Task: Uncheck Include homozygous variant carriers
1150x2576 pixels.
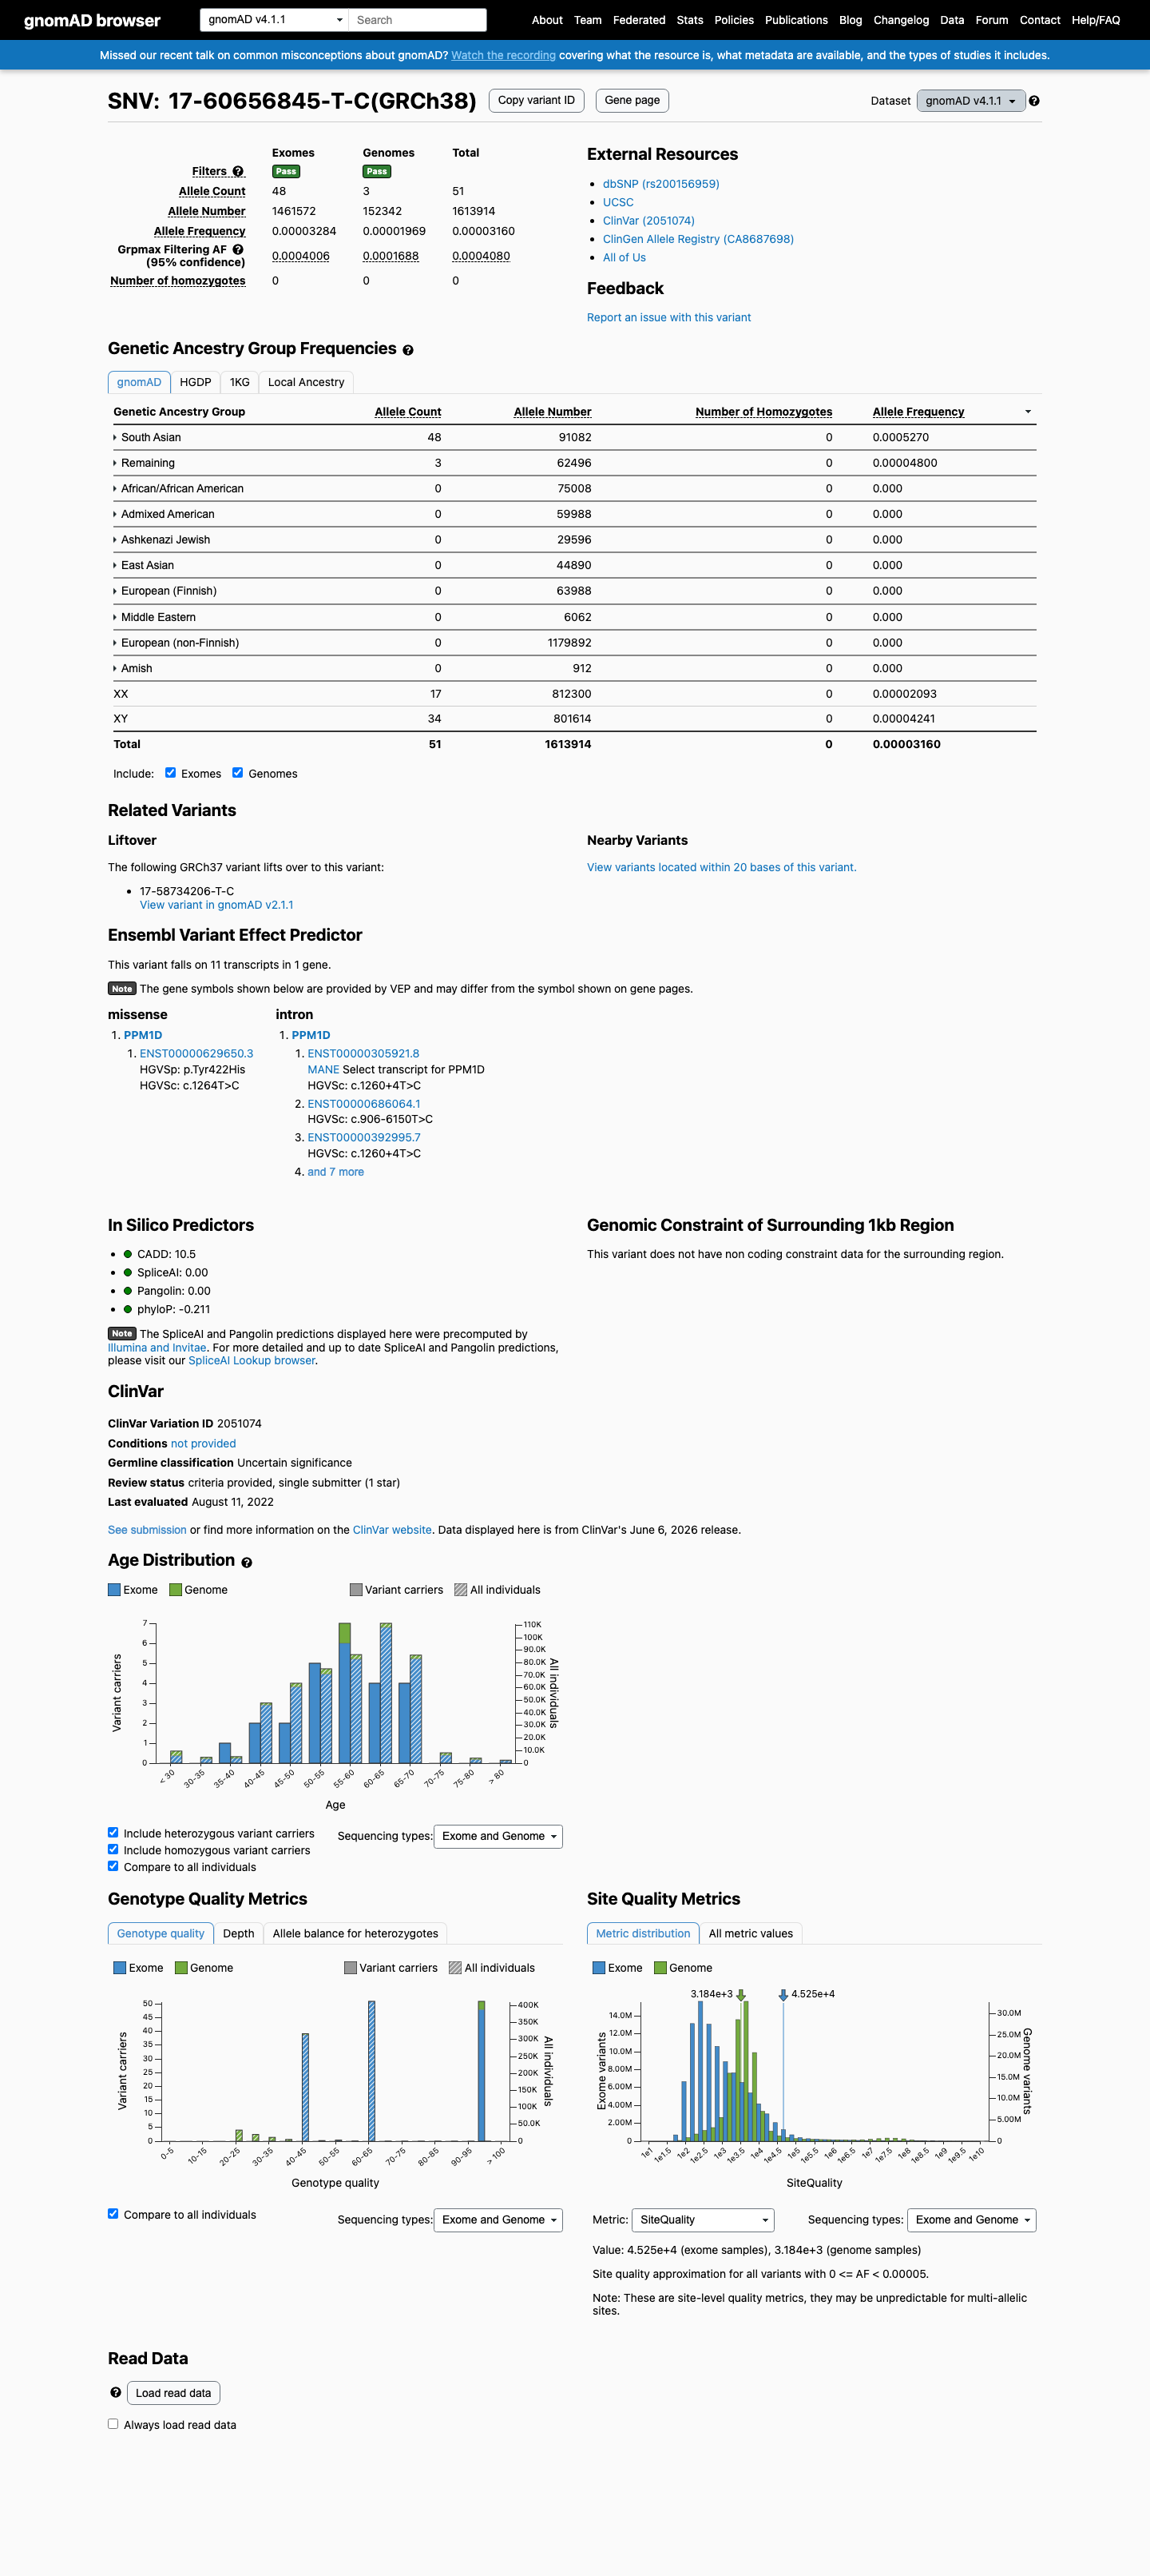Action: [x=113, y=1850]
